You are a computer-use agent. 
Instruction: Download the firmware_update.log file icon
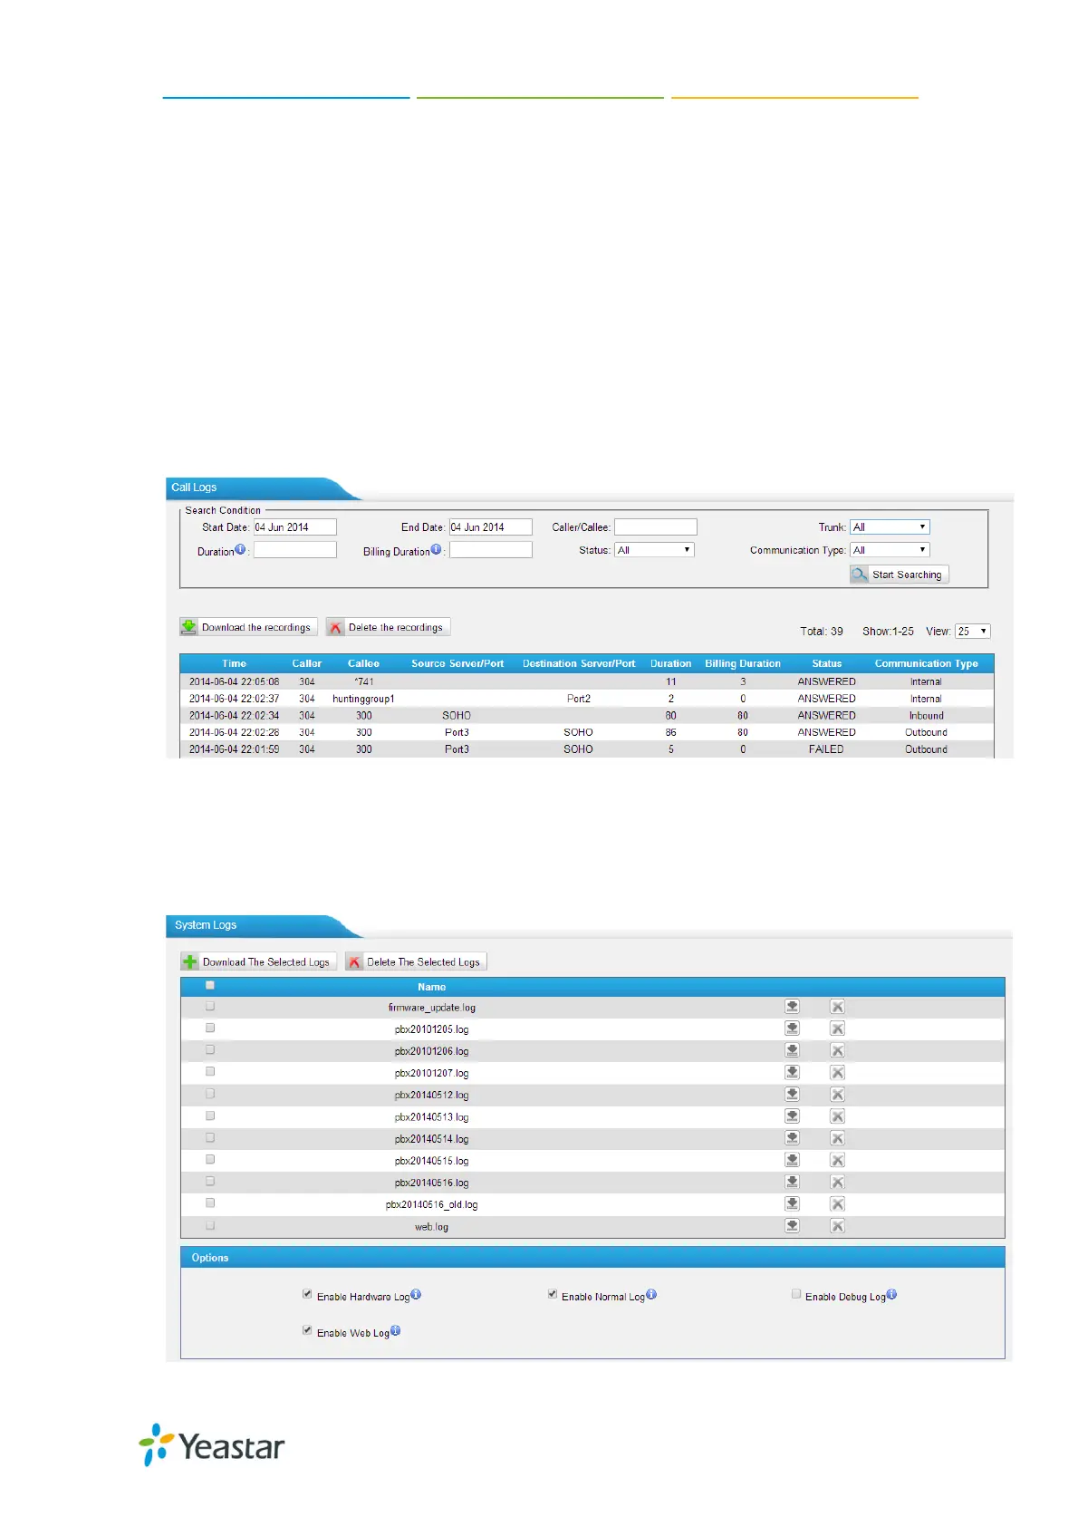pos(792,1007)
